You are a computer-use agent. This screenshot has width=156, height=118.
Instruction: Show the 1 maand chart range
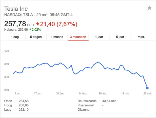tap(57, 37)
